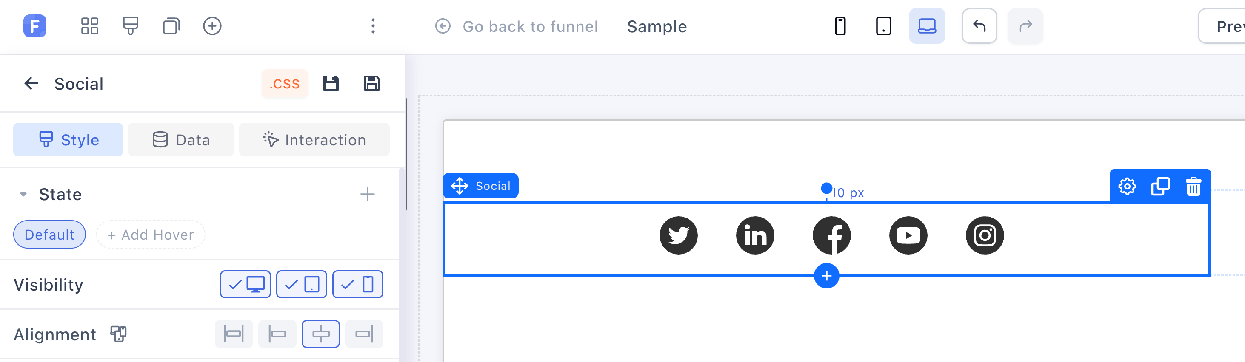Click the Add Hover button
The height and width of the screenshot is (362, 1245).
(x=150, y=235)
